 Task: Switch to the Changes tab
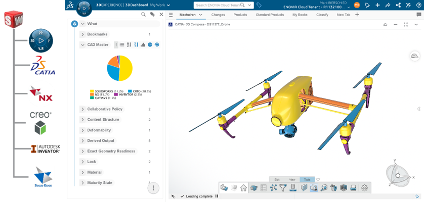point(218,15)
